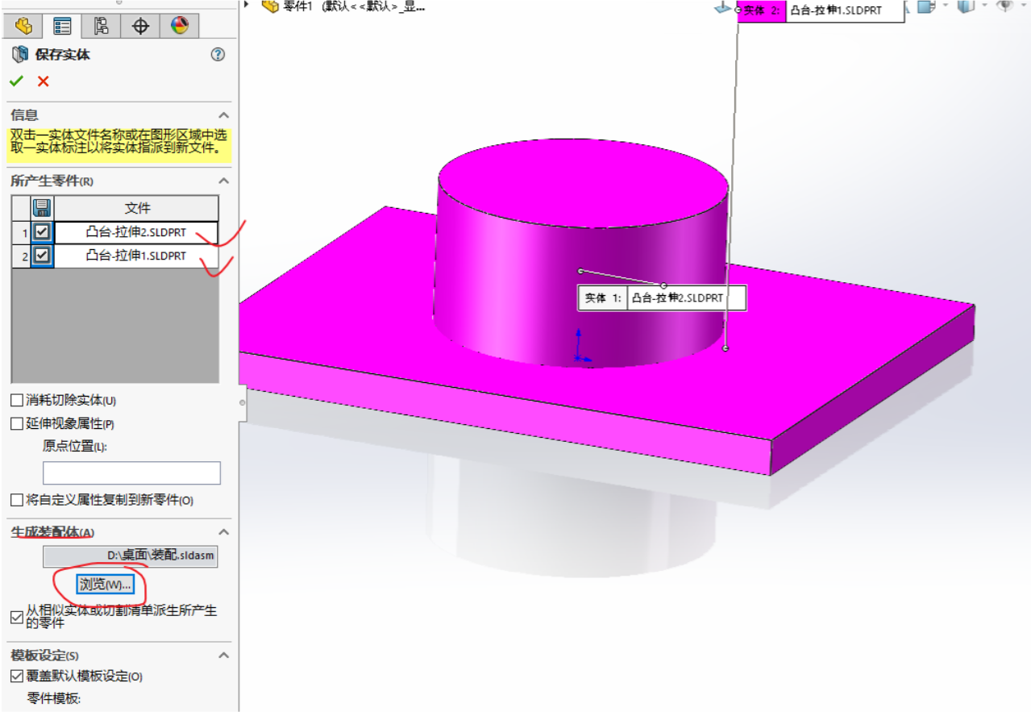Click the 实体 1 callout label
1031x716 pixels.
click(x=603, y=298)
